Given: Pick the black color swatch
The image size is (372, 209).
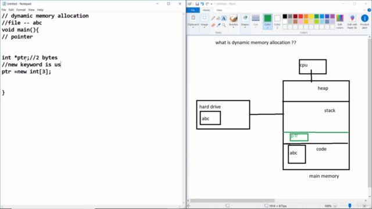Looking at the screenshot, I should click(285, 16).
